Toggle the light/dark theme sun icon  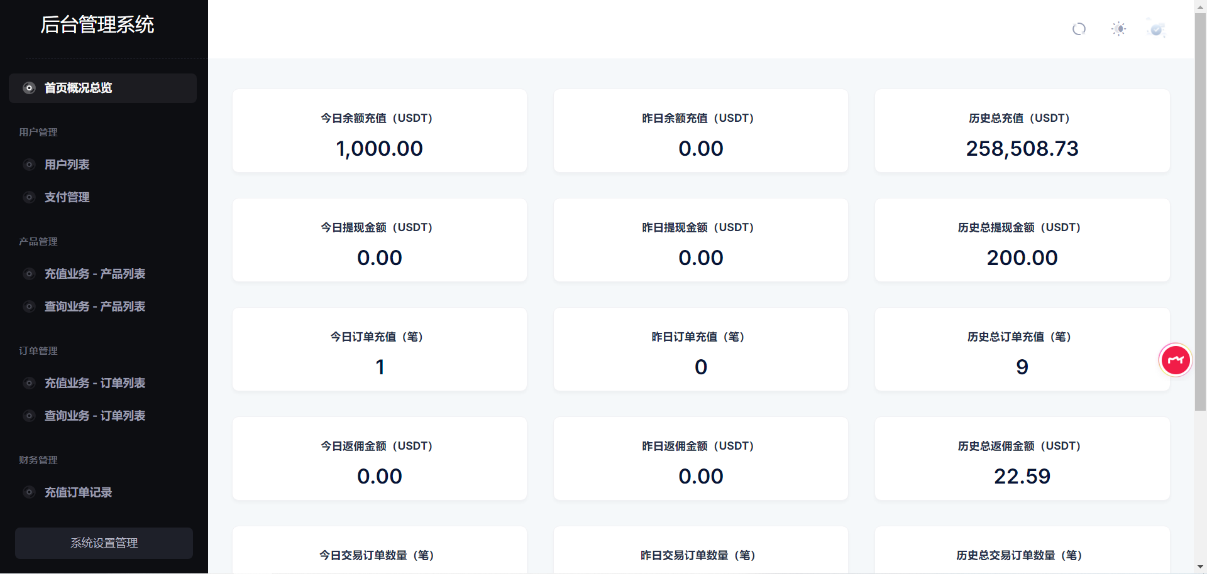tap(1118, 29)
